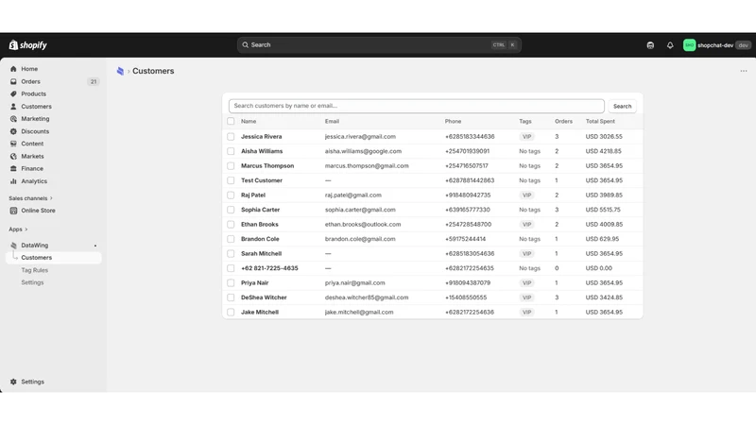Open Orders in the sidebar

pos(30,81)
